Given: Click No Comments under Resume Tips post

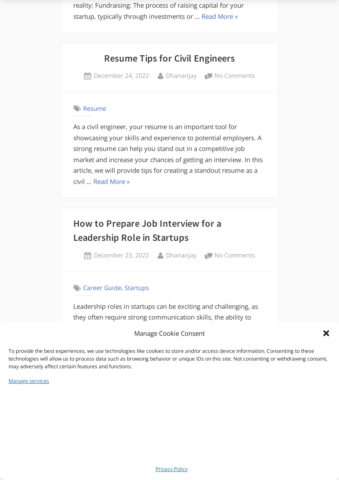Looking at the screenshot, I should pyautogui.click(x=235, y=76).
